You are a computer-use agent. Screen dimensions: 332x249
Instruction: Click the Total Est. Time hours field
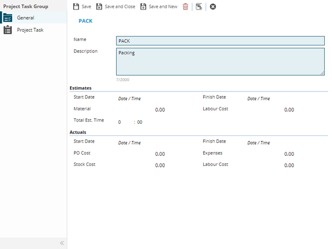tap(120, 122)
